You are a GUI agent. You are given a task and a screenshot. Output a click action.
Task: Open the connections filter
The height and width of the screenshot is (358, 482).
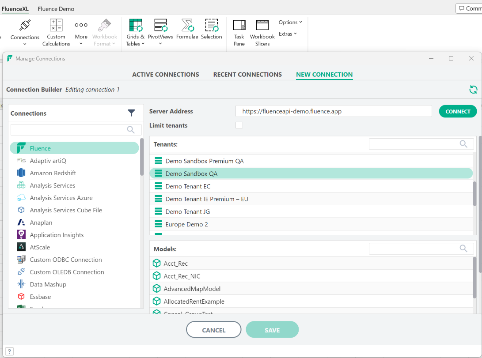pos(131,113)
